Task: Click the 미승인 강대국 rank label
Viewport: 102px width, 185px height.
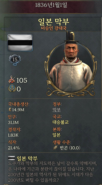Action: tap(54, 28)
